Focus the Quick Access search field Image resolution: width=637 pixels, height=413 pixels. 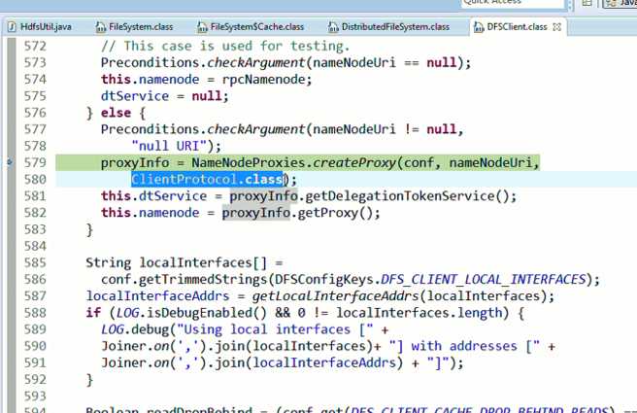[513, 3]
